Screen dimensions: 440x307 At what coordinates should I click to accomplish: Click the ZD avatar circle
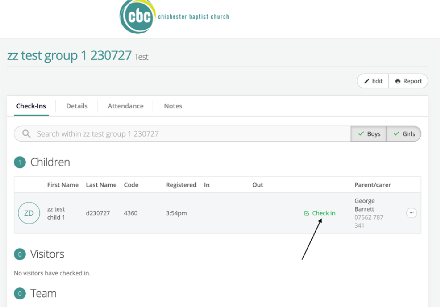click(29, 213)
